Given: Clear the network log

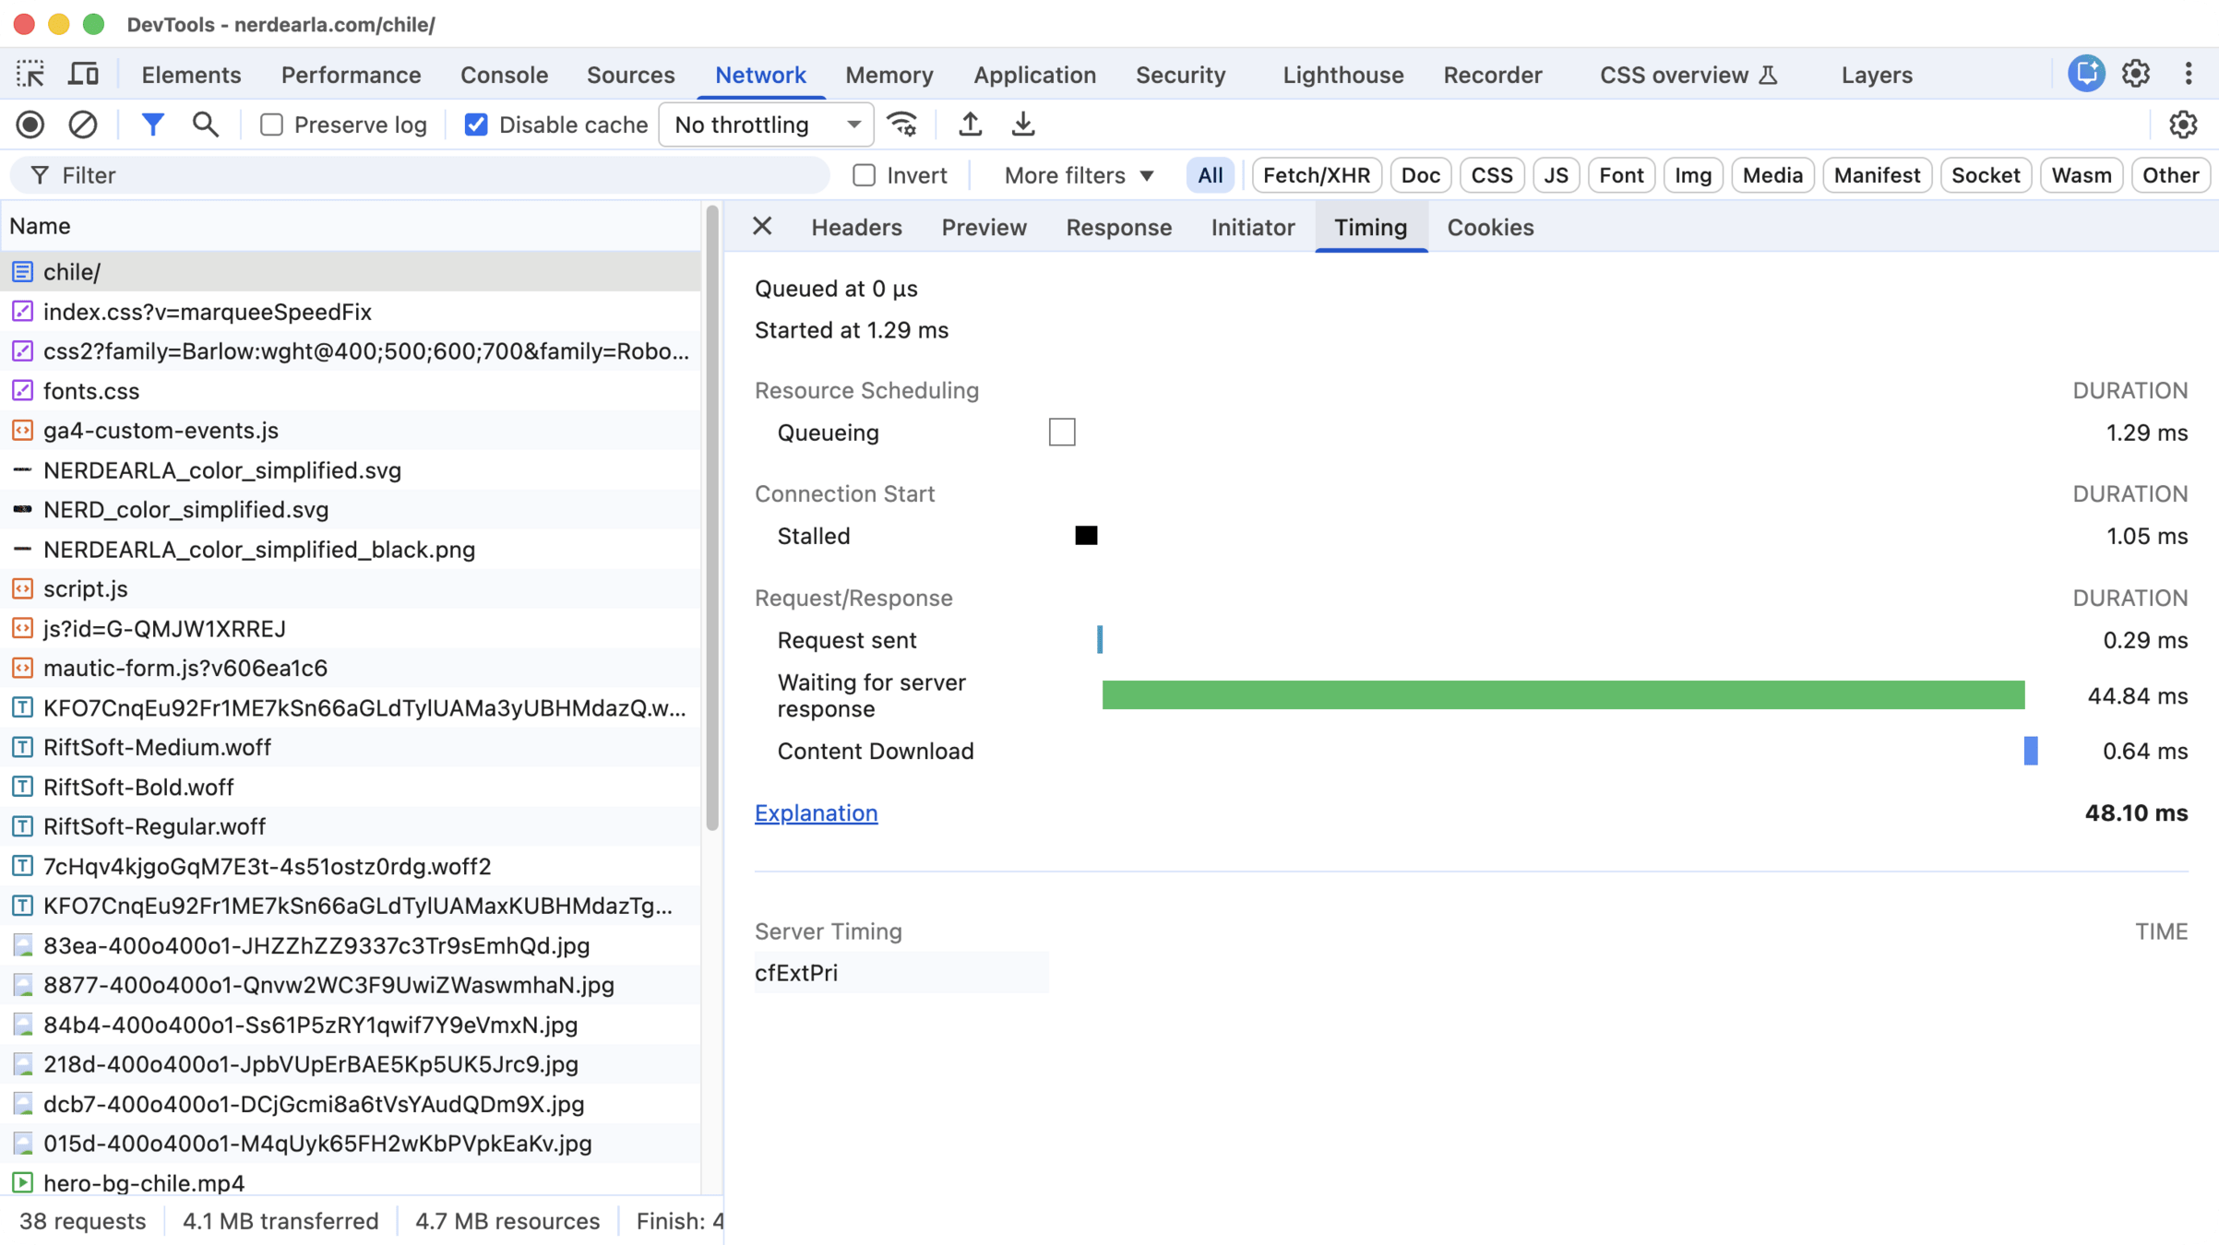Looking at the screenshot, I should [x=83, y=125].
